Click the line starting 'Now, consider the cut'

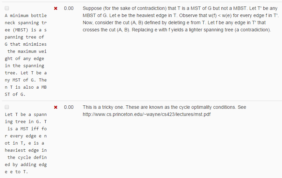(x=174, y=23)
